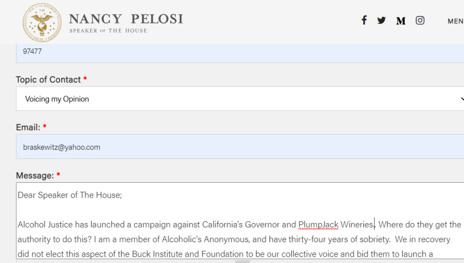Expand the Topic of Contact chevron arrow

[461, 99]
